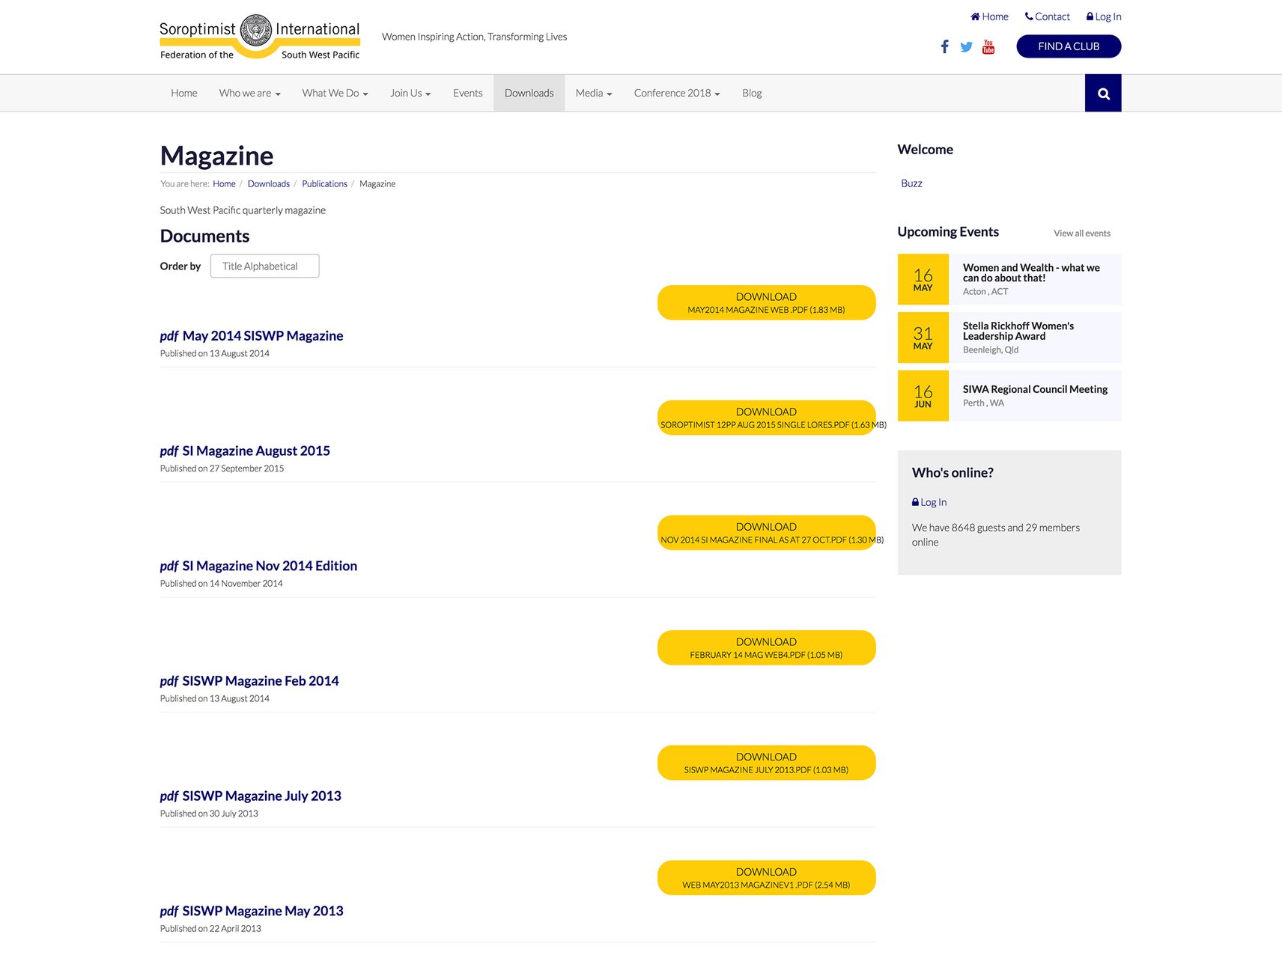Open the Stella Rickhoff Women's Leadership Award event

pyautogui.click(x=1018, y=332)
